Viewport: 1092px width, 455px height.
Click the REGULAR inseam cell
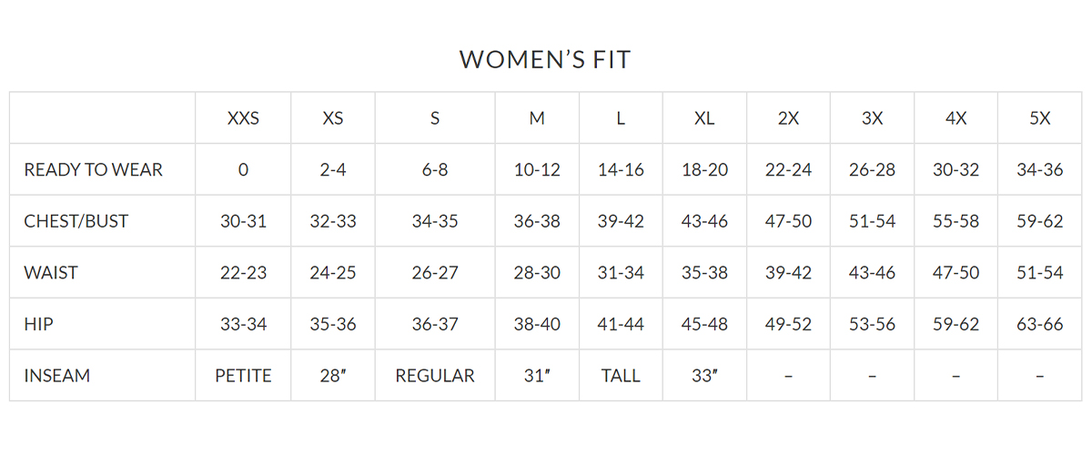coord(435,376)
